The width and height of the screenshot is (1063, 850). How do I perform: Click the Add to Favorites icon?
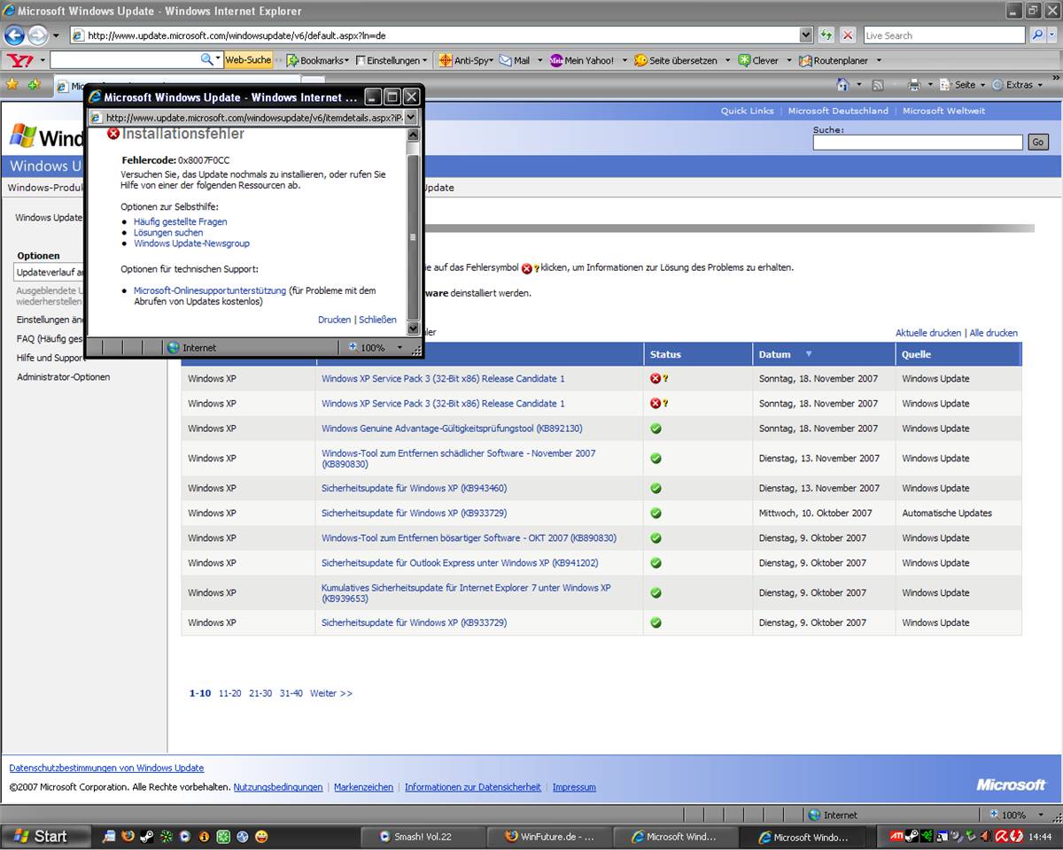coord(34,85)
